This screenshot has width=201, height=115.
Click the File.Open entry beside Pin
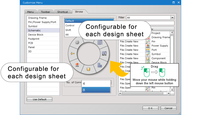[125, 88]
